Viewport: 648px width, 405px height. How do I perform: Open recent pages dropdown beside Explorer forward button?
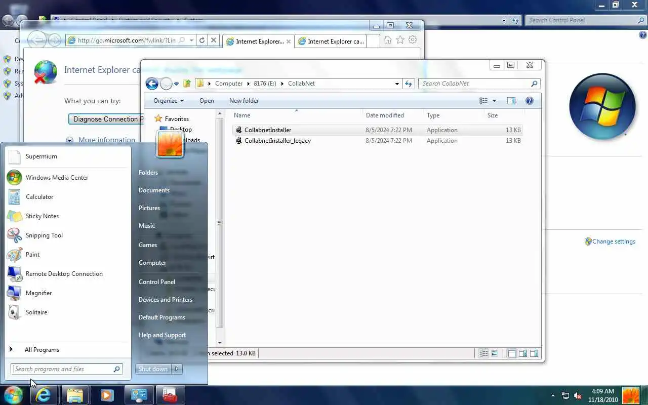(177, 84)
